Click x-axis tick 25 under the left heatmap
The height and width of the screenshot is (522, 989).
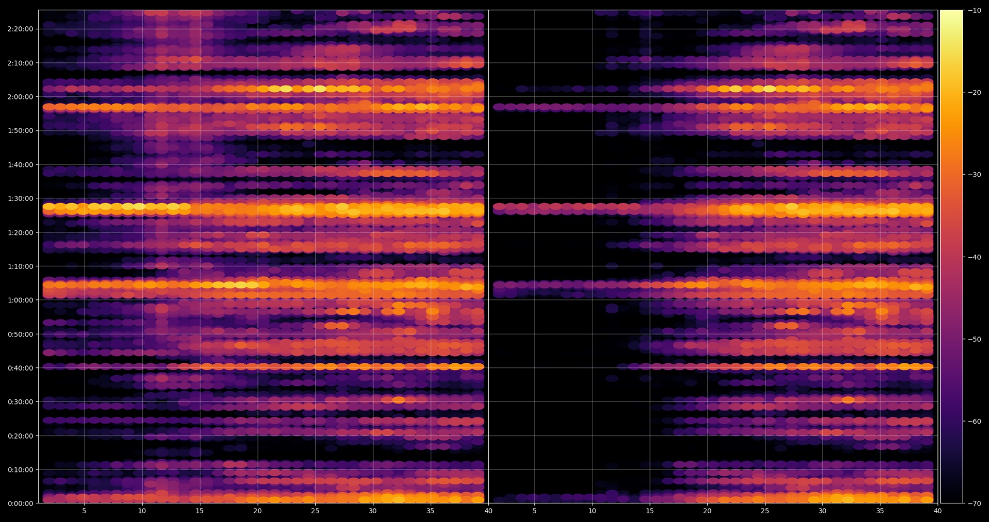[x=315, y=511]
